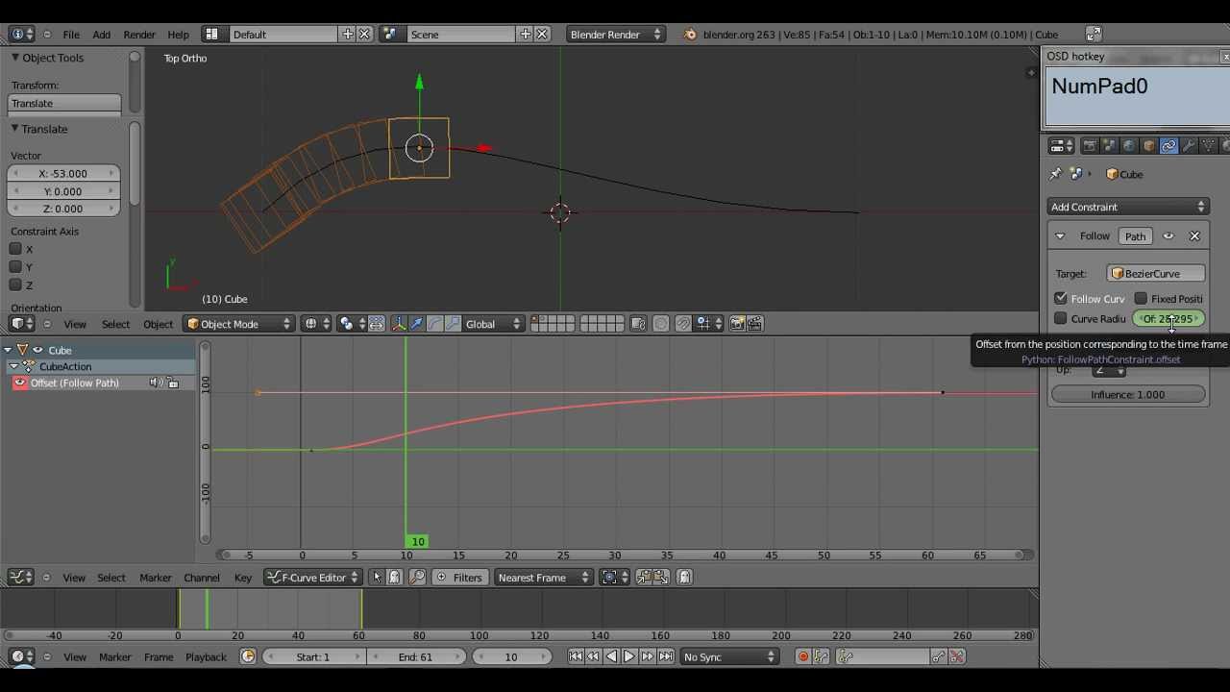Jump to next keyframe
Screen dimensions: 1230x692
pos(648,656)
